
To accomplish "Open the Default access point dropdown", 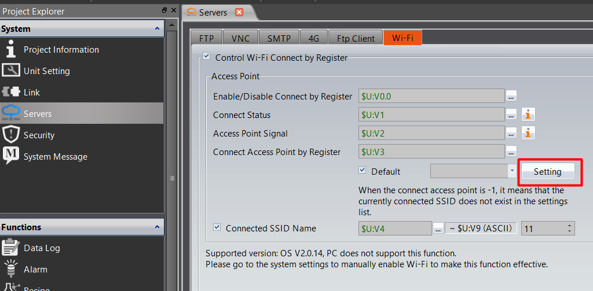I will [511, 171].
